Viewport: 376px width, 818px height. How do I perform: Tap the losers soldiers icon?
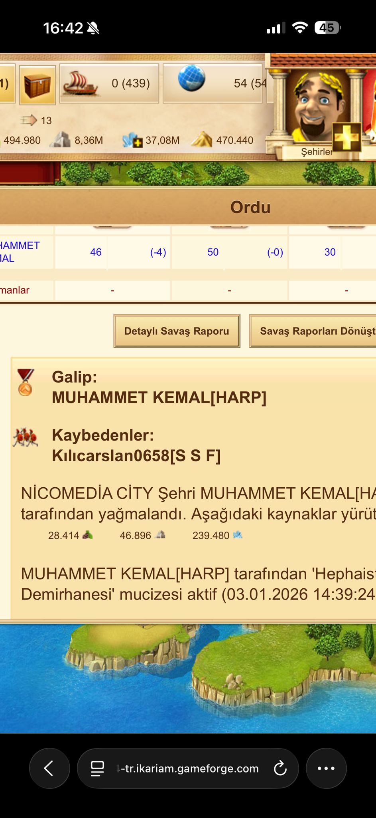25,437
